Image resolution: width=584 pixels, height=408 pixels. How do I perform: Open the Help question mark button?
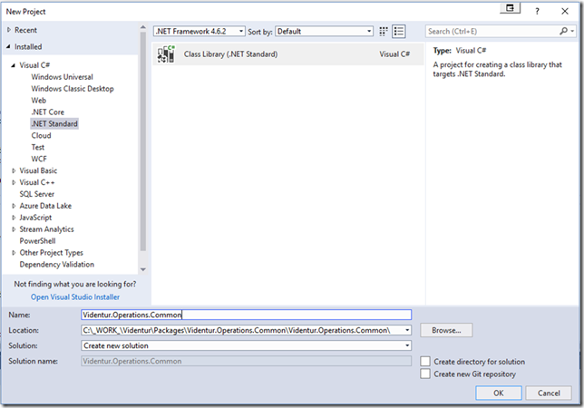(537, 12)
